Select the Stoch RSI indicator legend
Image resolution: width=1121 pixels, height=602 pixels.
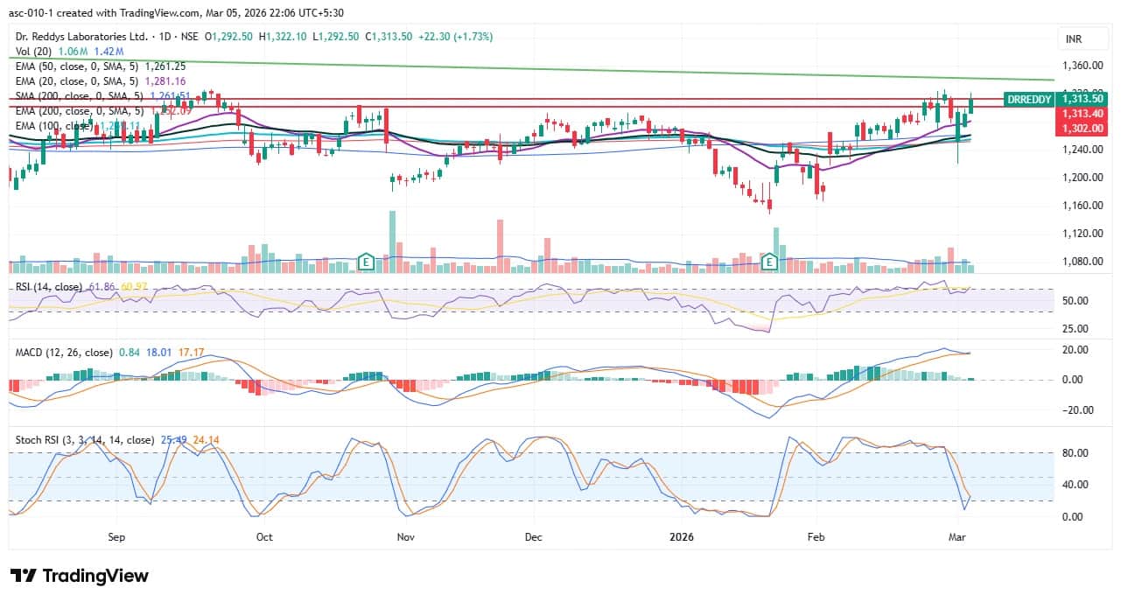[x=86, y=440]
